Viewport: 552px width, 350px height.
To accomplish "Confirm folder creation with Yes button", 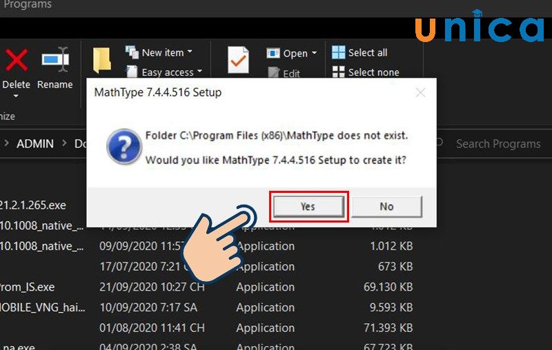I will 308,207.
